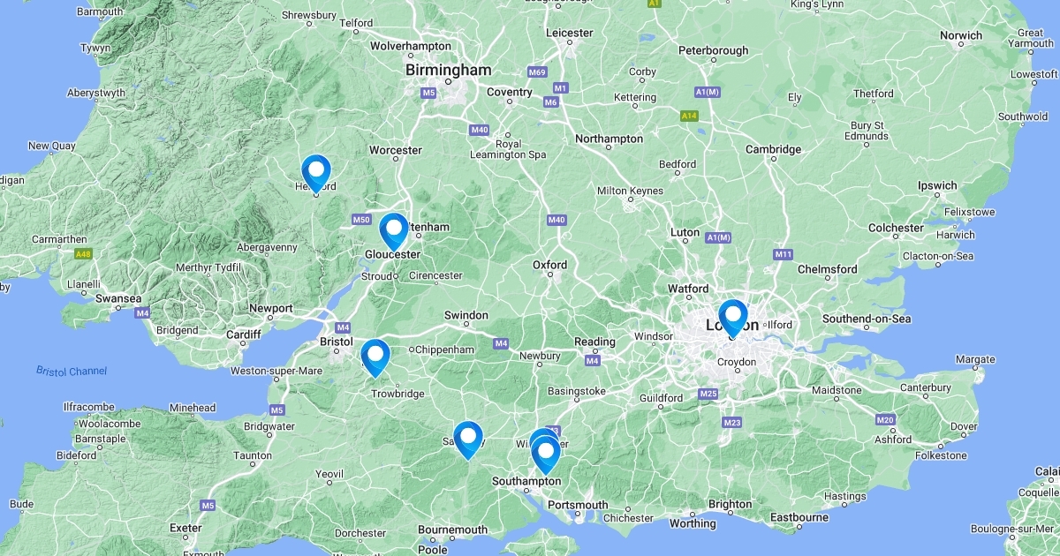This screenshot has height=556, width=1060.
Task: Click the map pin over Hereford
Action: (x=316, y=173)
